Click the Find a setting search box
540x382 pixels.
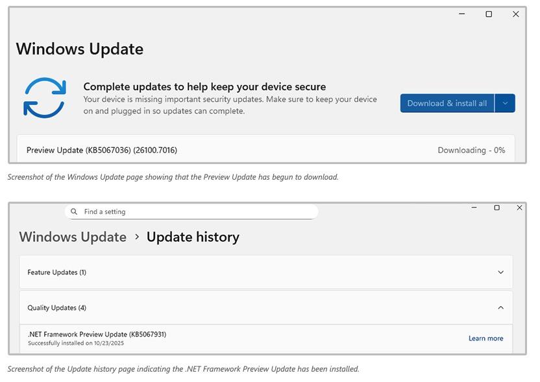[191, 211]
